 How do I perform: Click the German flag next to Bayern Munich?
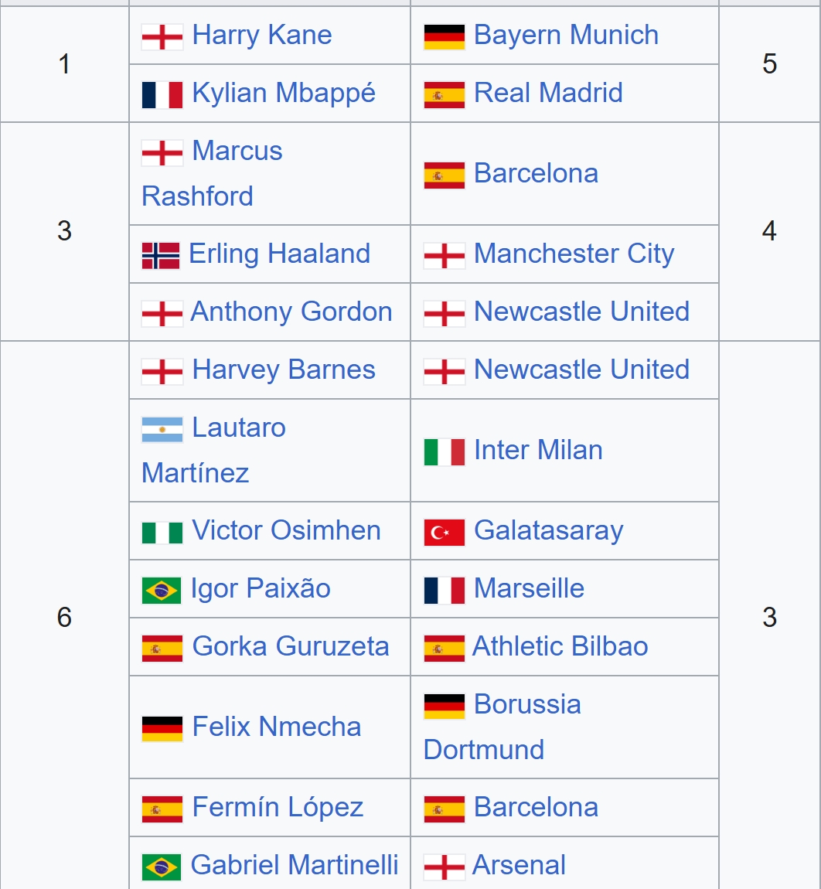coord(444,36)
